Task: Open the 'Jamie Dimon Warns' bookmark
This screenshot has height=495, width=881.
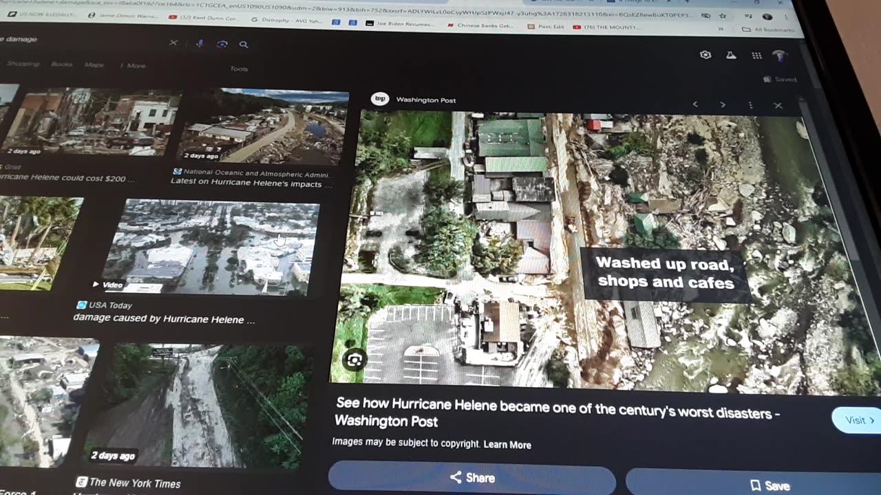Action: coord(122,16)
